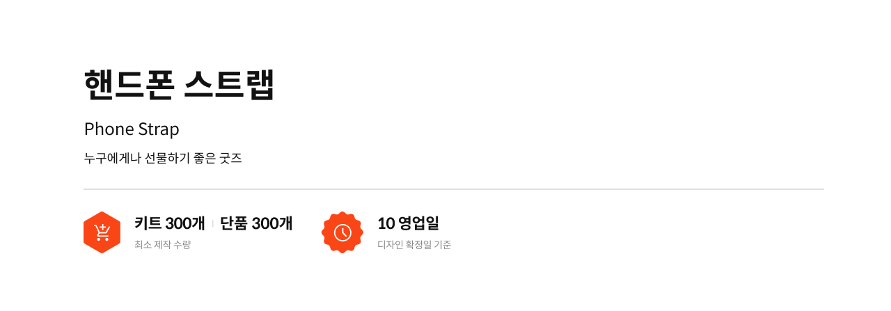891x311 pixels.
Task: Click the thin separator between 키트 and 단품
Action: (212, 223)
